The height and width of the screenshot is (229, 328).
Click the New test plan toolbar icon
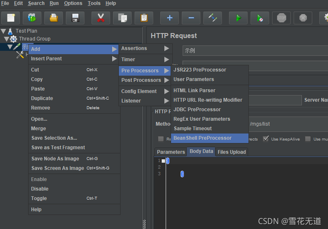(x=11, y=18)
